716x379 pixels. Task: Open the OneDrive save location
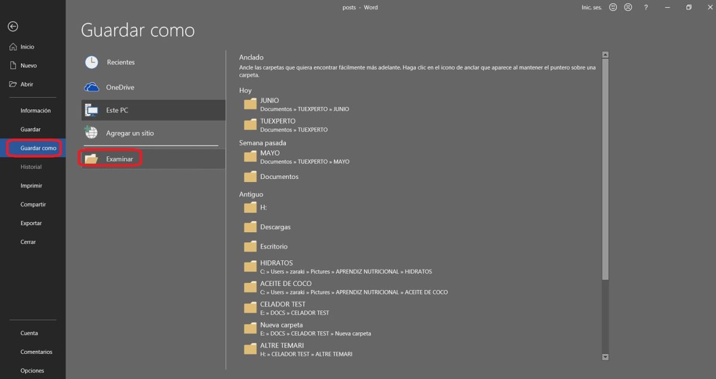point(121,87)
